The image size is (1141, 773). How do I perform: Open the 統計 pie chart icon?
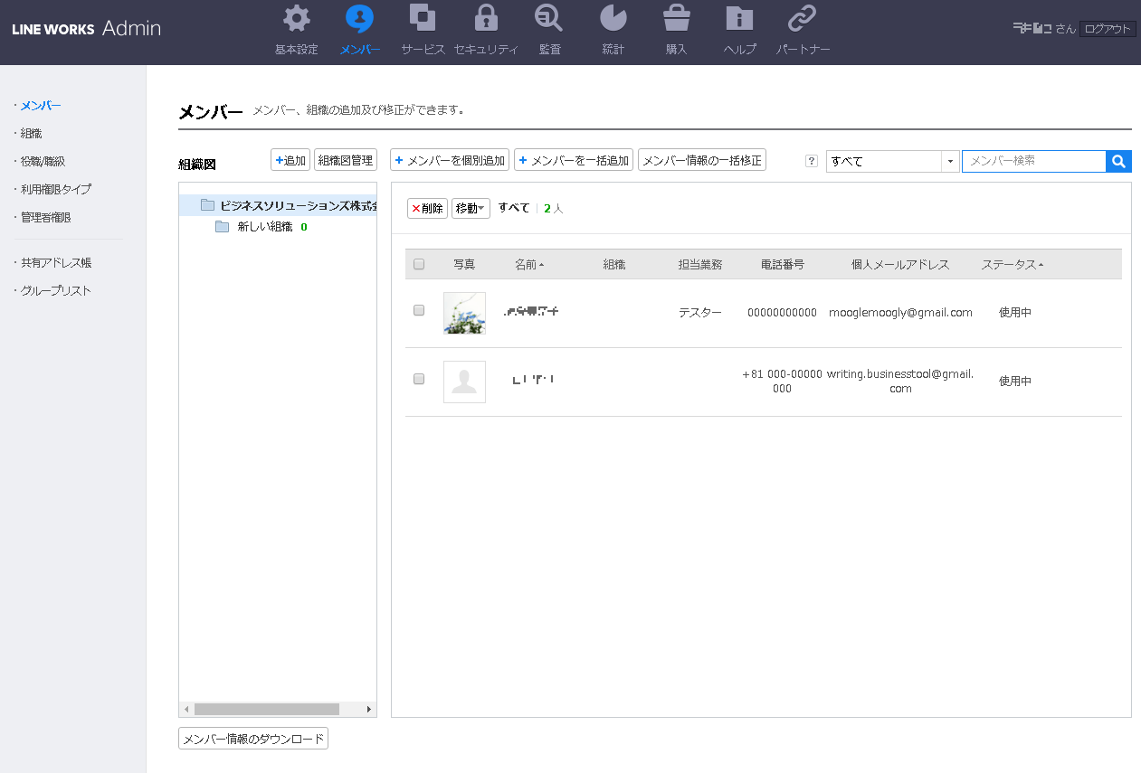click(x=613, y=19)
